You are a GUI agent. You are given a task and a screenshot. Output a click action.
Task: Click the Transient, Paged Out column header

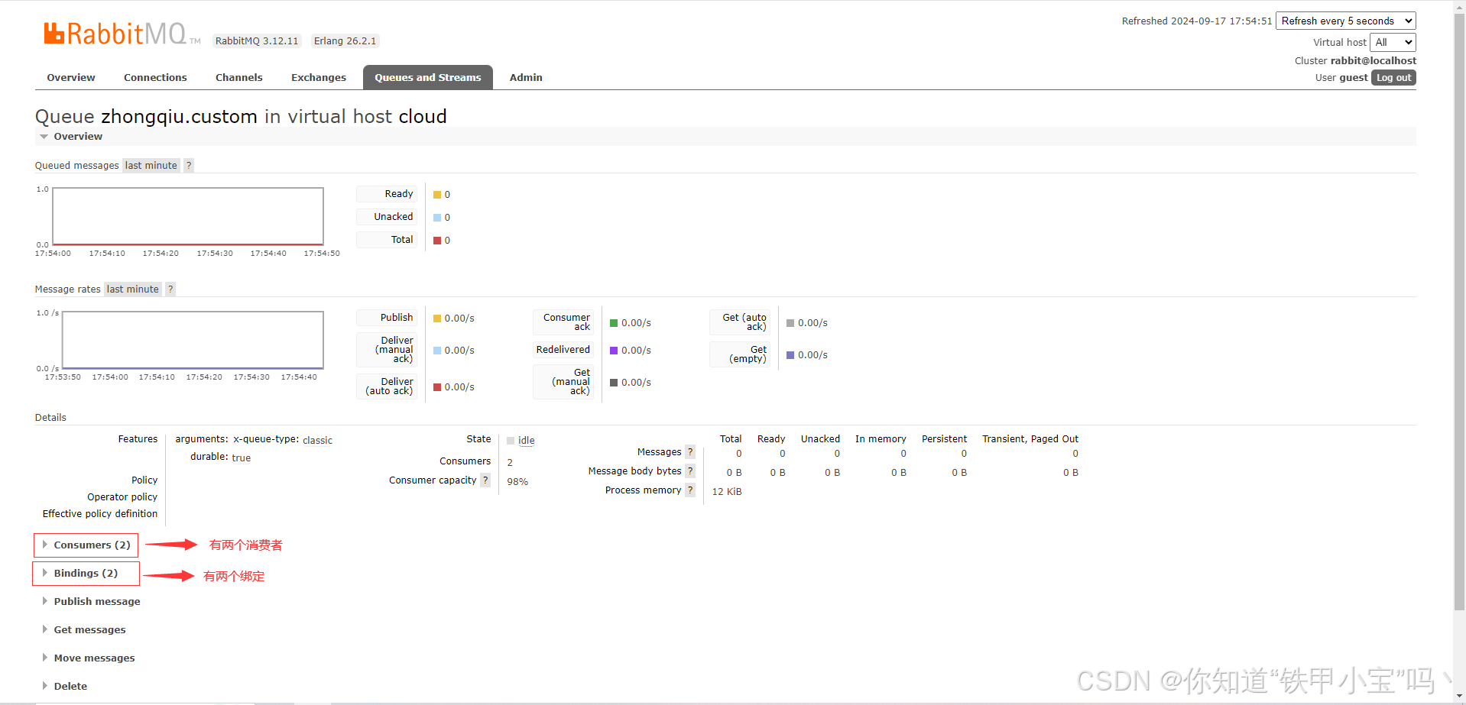(x=1030, y=439)
